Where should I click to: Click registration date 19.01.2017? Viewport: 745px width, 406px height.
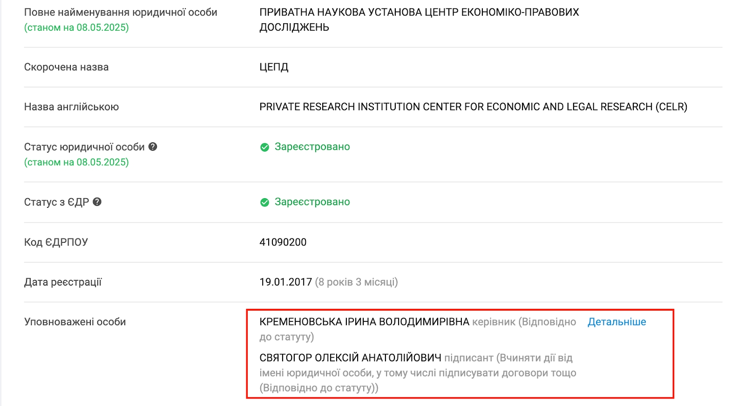(285, 282)
